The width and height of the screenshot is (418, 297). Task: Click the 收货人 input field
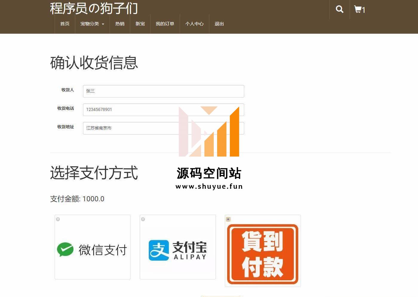163,91
